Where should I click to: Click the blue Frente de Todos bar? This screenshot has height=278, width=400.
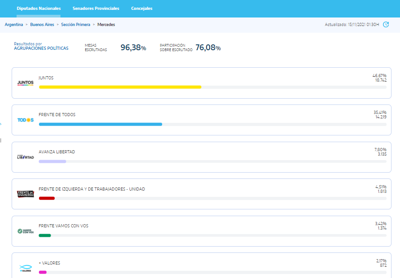[100, 124]
